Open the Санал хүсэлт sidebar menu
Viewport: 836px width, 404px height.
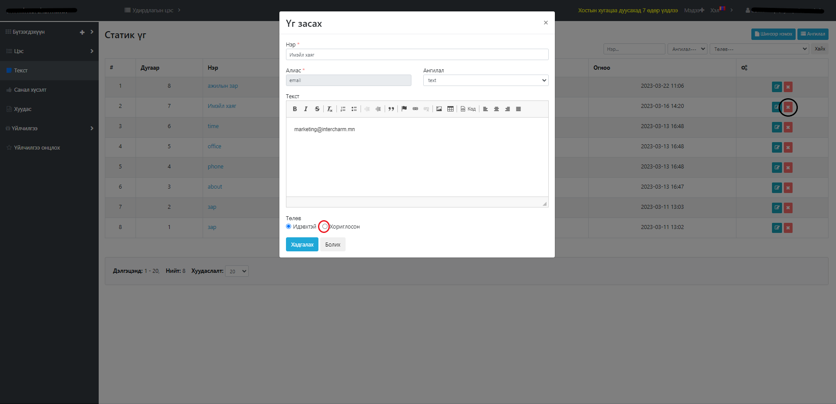[30, 90]
